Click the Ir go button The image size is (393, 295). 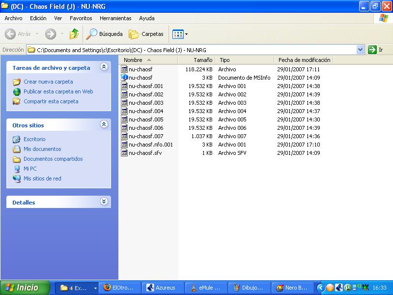coord(376,50)
